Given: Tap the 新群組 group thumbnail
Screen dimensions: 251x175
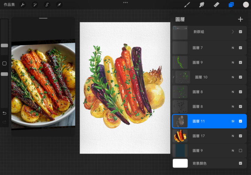Looking at the screenshot, I should [x=180, y=33].
